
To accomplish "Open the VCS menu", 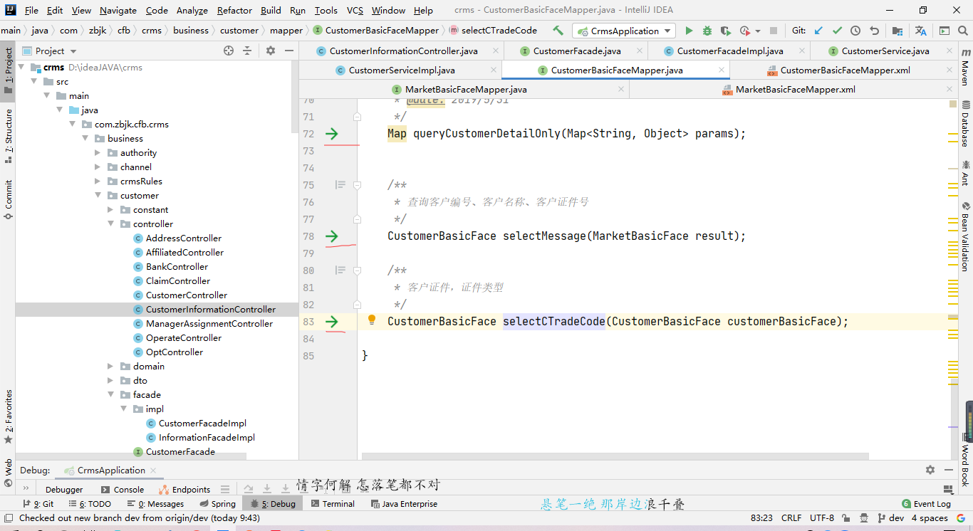I will click(x=355, y=10).
